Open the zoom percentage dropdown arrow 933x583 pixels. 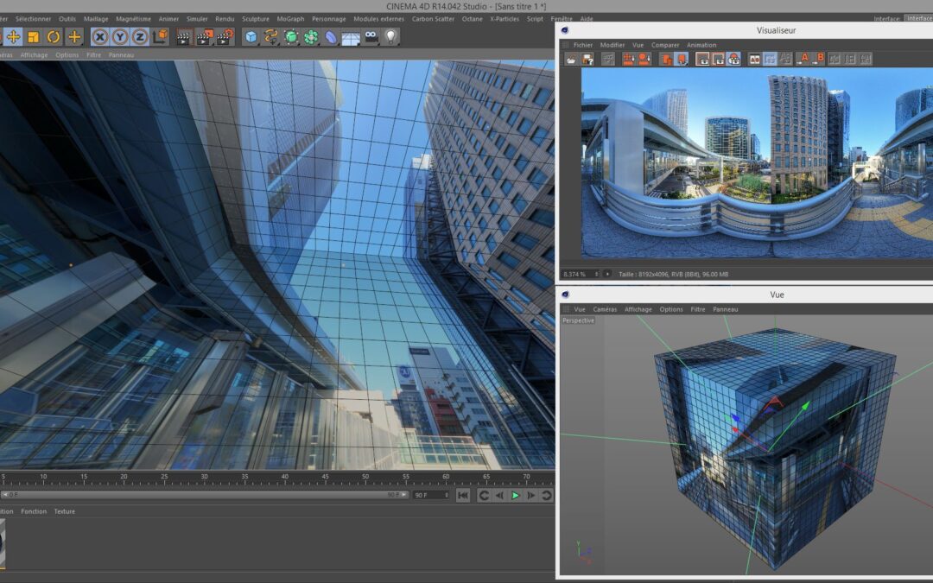(607, 274)
